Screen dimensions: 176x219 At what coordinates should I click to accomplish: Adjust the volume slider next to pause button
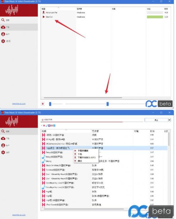50,104
